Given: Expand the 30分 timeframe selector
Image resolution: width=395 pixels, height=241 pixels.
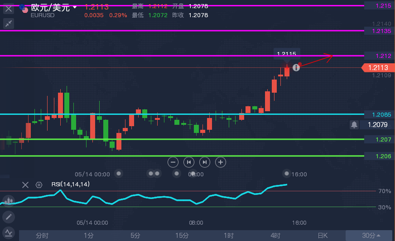Looking at the screenshot, I should tap(371, 236).
